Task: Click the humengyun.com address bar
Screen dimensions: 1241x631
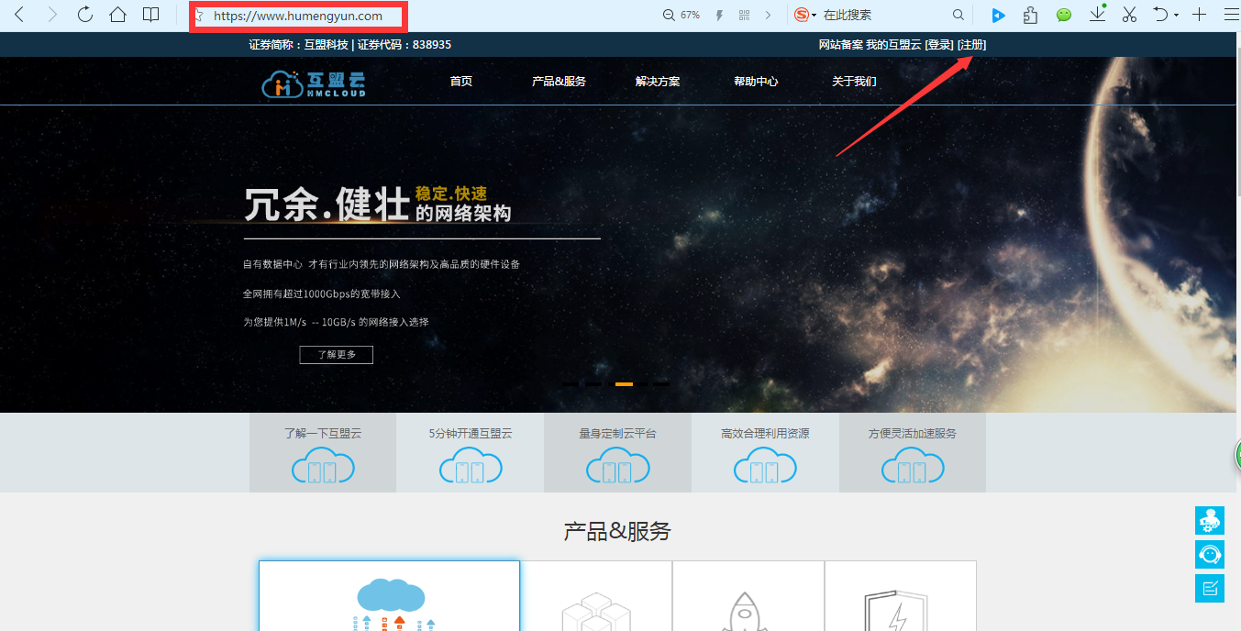Action: pos(298,16)
